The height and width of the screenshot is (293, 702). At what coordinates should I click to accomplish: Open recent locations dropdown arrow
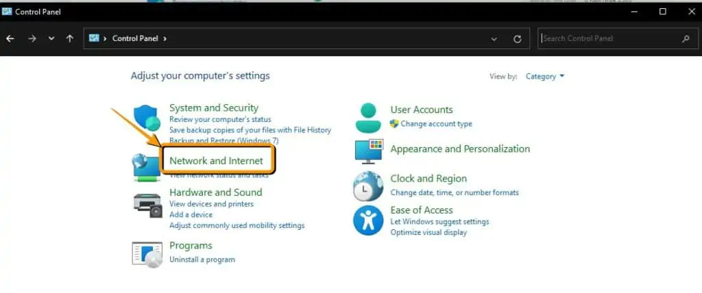tap(51, 38)
